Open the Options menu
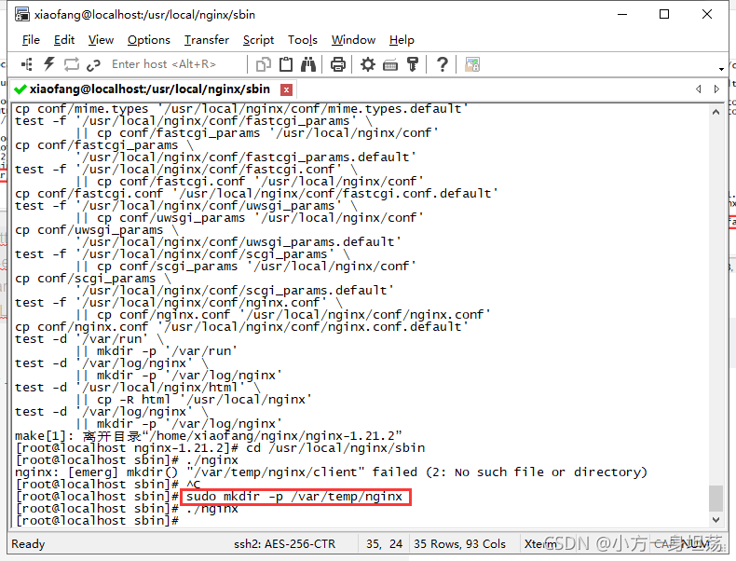This screenshot has height=561, width=736. 149,40
